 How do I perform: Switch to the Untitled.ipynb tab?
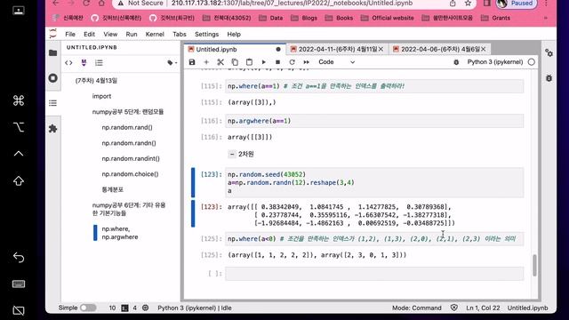pos(235,49)
